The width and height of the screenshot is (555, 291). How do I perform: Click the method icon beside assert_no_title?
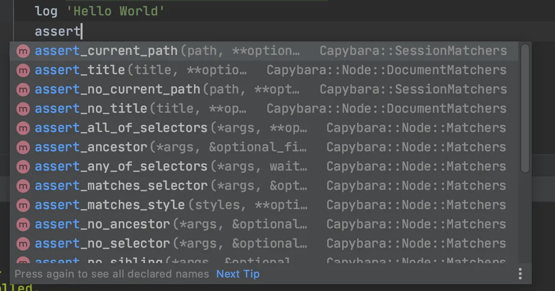pyautogui.click(x=23, y=109)
